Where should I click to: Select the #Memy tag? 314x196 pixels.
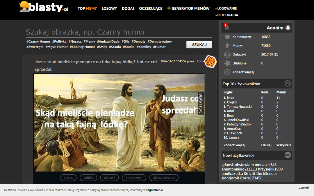coord(89,42)
